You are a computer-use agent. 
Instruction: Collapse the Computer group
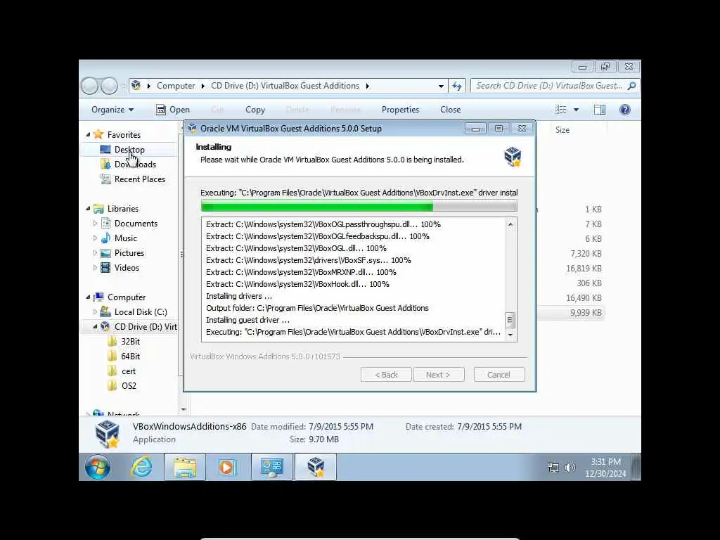[88, 297]
